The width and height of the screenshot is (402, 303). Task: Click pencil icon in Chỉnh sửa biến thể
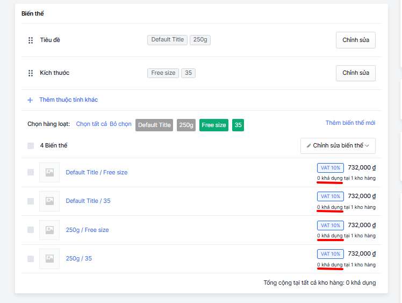(x=308, y=146)
